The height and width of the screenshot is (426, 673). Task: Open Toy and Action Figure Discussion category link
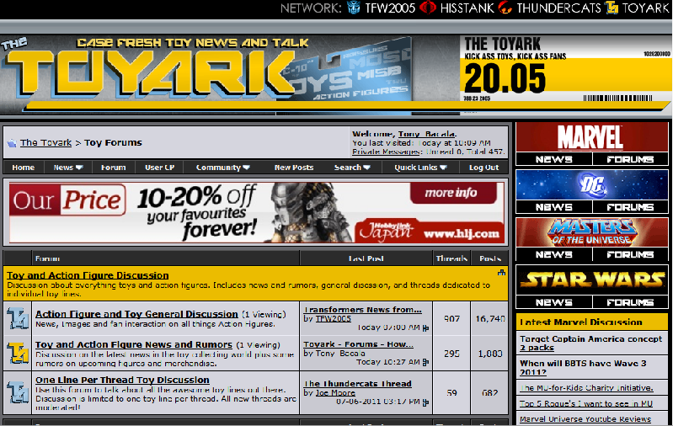[88, 275]
